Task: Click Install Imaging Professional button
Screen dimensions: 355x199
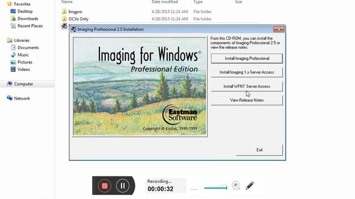Action: coord(247,59)
